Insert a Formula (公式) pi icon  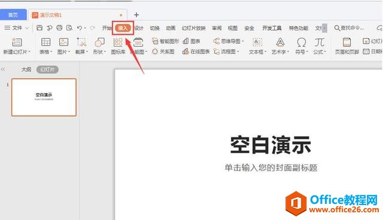point(319,42)
